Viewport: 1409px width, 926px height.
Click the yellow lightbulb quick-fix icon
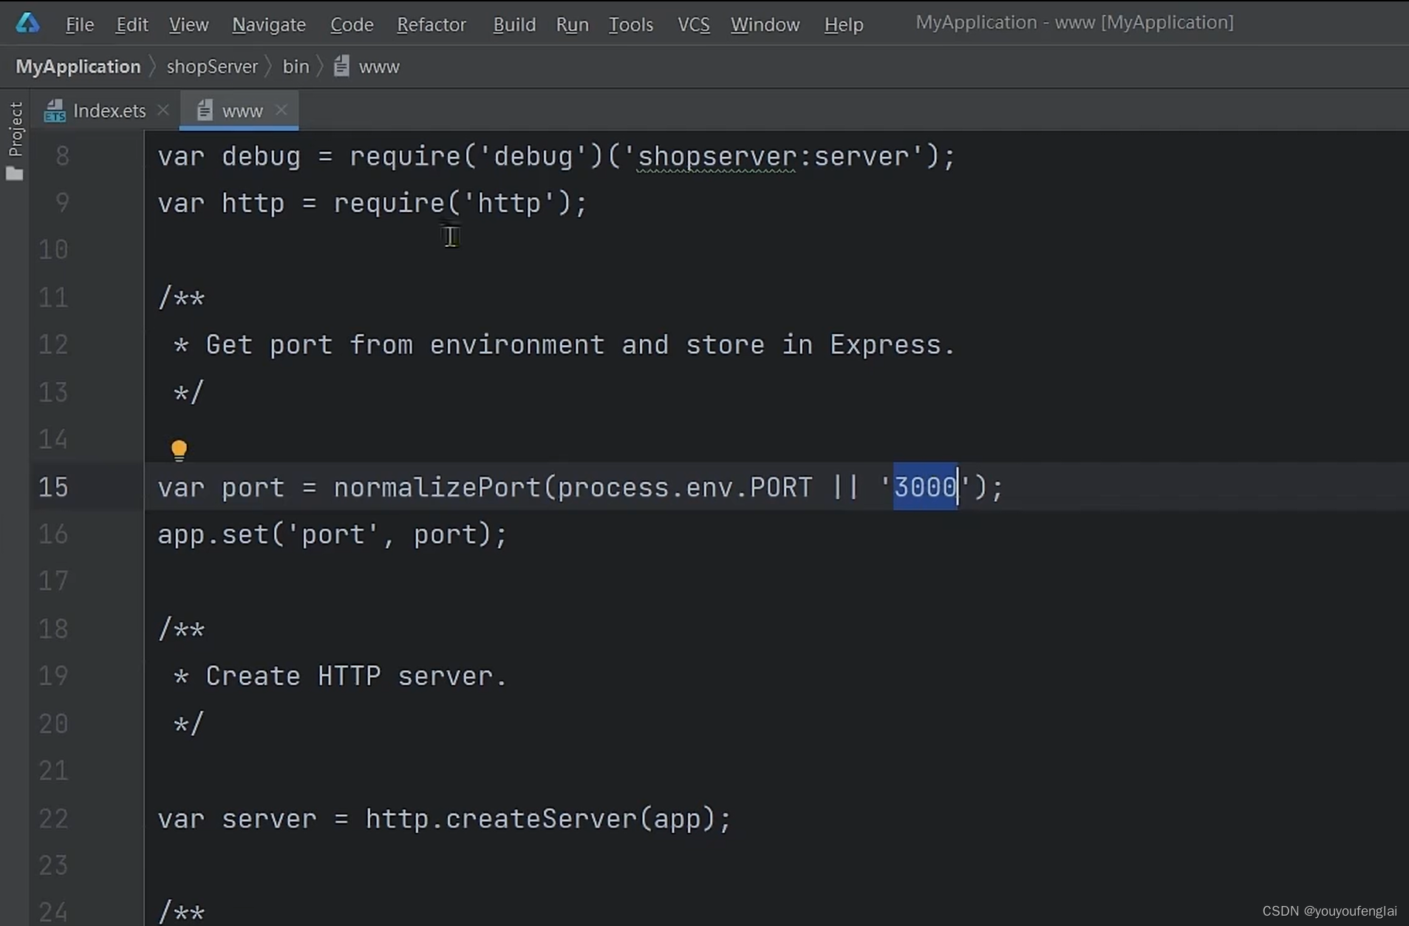click(179, 450)
